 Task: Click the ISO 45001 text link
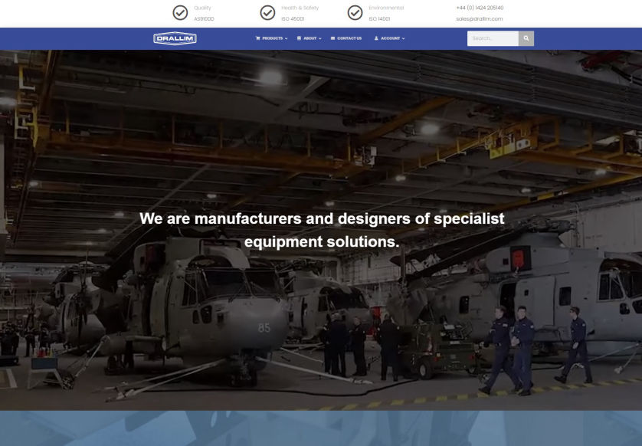[293, 19]
